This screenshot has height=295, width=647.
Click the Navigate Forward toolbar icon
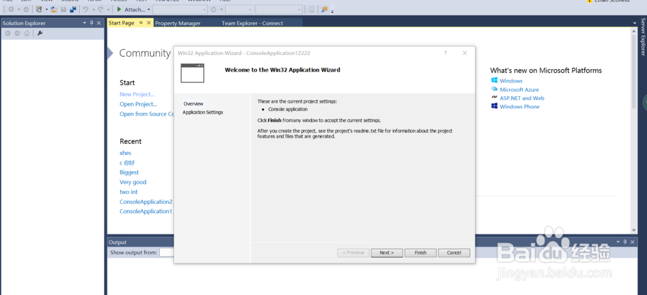26,10
